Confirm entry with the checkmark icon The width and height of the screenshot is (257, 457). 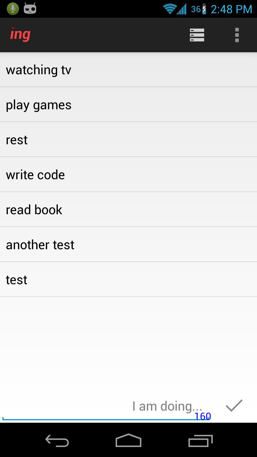tap(234, 406)
